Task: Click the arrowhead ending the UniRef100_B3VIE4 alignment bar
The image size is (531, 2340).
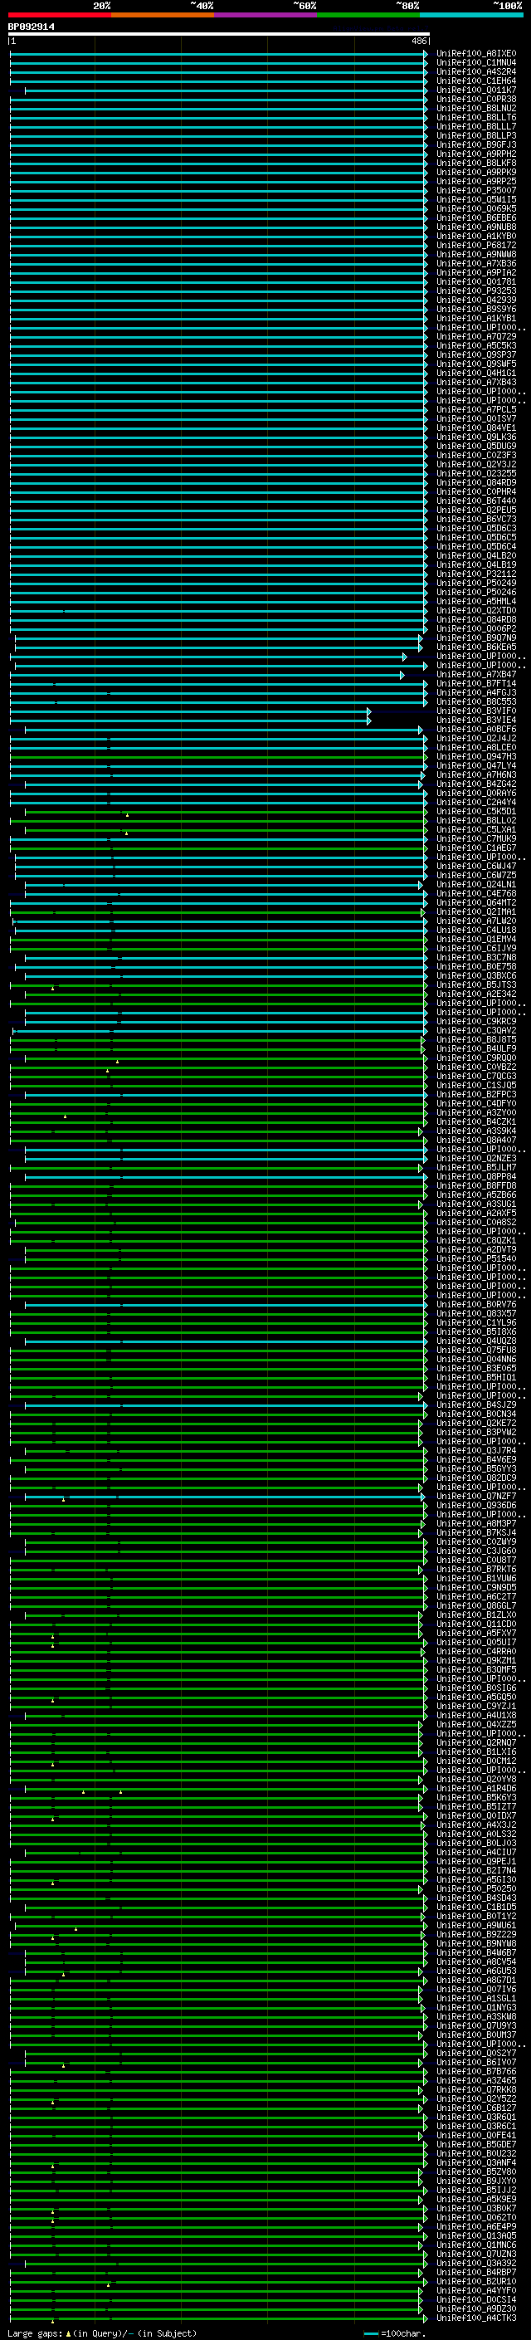Action: pyautogui.click(x=368, y=721)
